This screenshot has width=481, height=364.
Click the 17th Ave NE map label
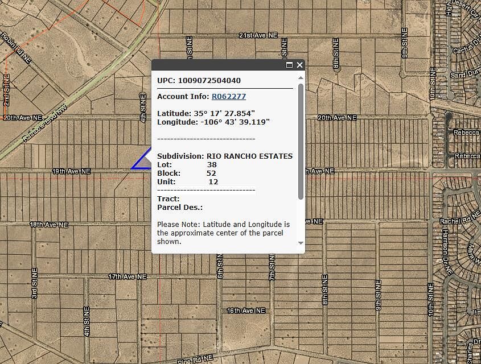click(x=128, y=276)
